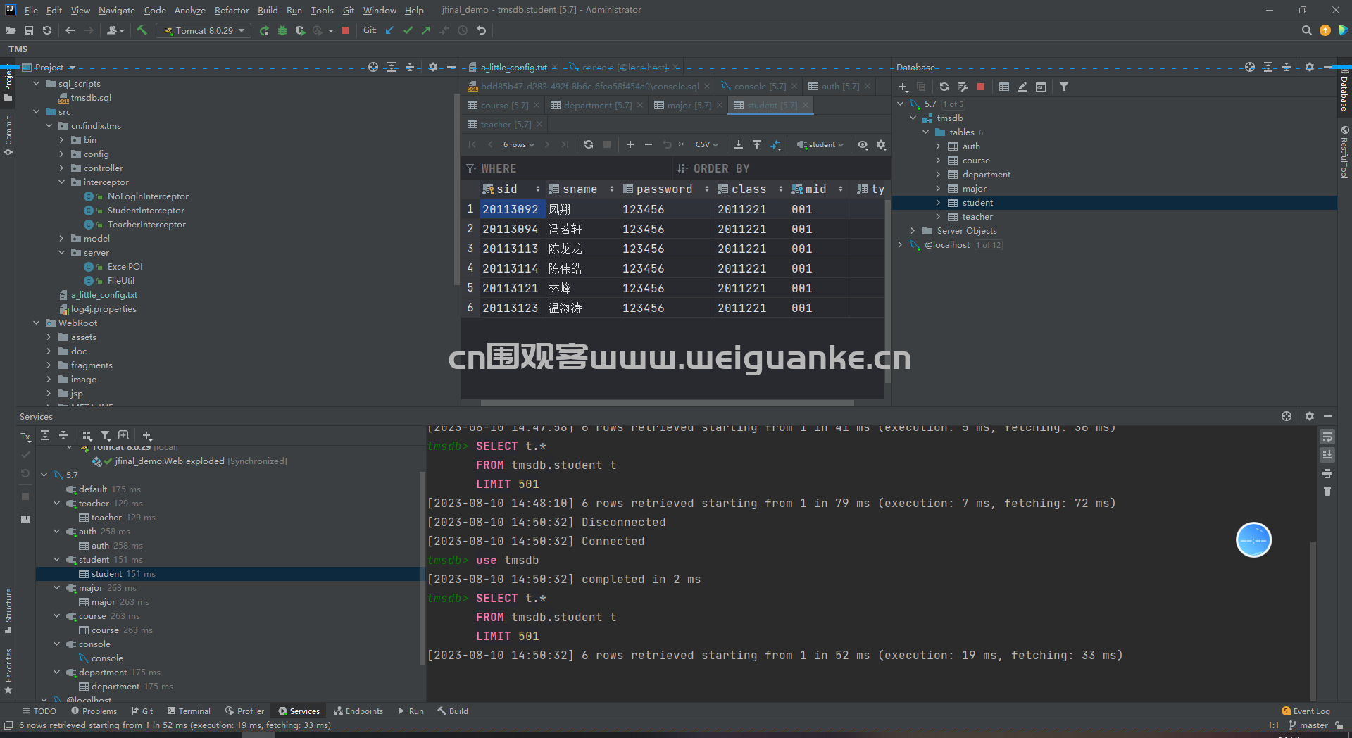
Task: Toggle the Favorites side tool window
Action: coord(8,671)
